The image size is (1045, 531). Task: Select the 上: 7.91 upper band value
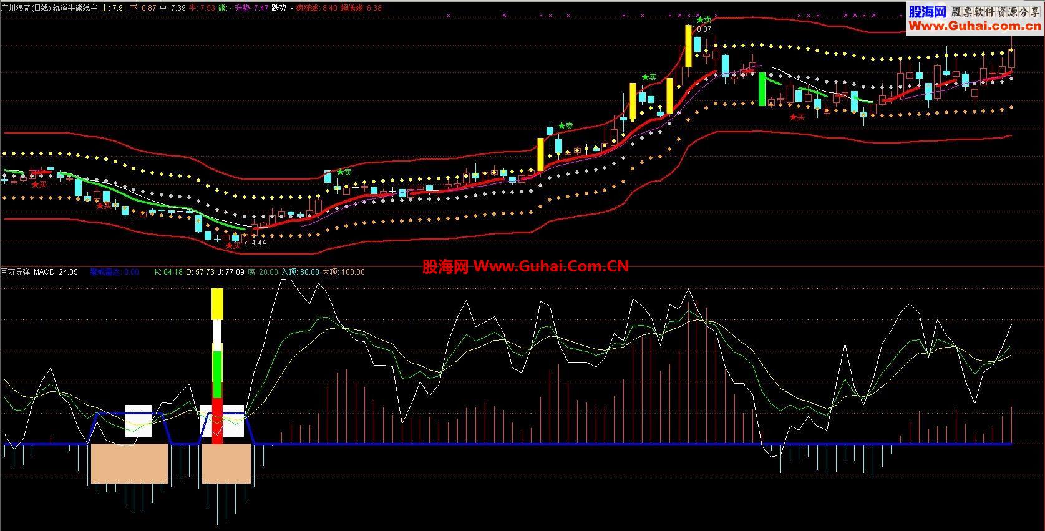pyautogui.click(x=114, y=8)
